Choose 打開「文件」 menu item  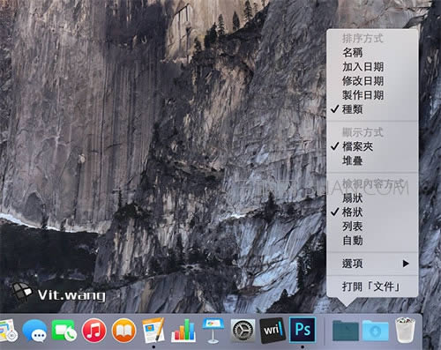click(x=372, y=287)
